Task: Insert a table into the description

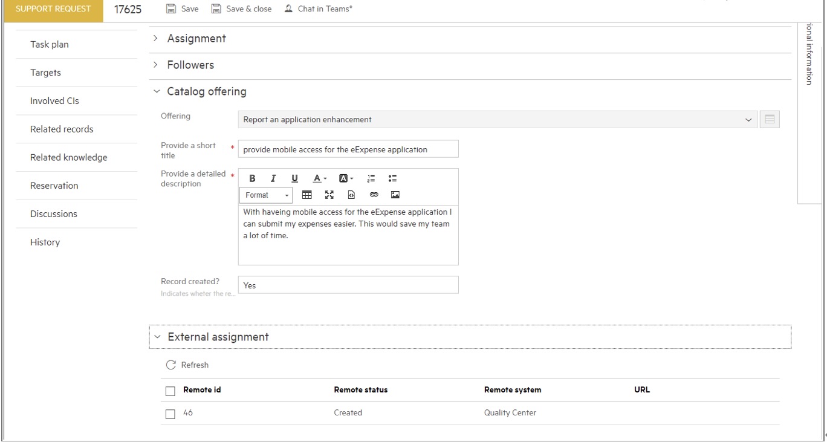Action: click(x=306, y=195)
